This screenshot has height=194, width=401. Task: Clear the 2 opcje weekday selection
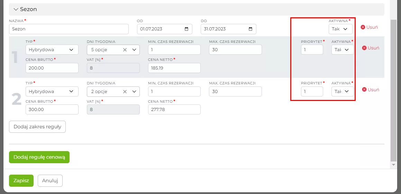[125, 92]
